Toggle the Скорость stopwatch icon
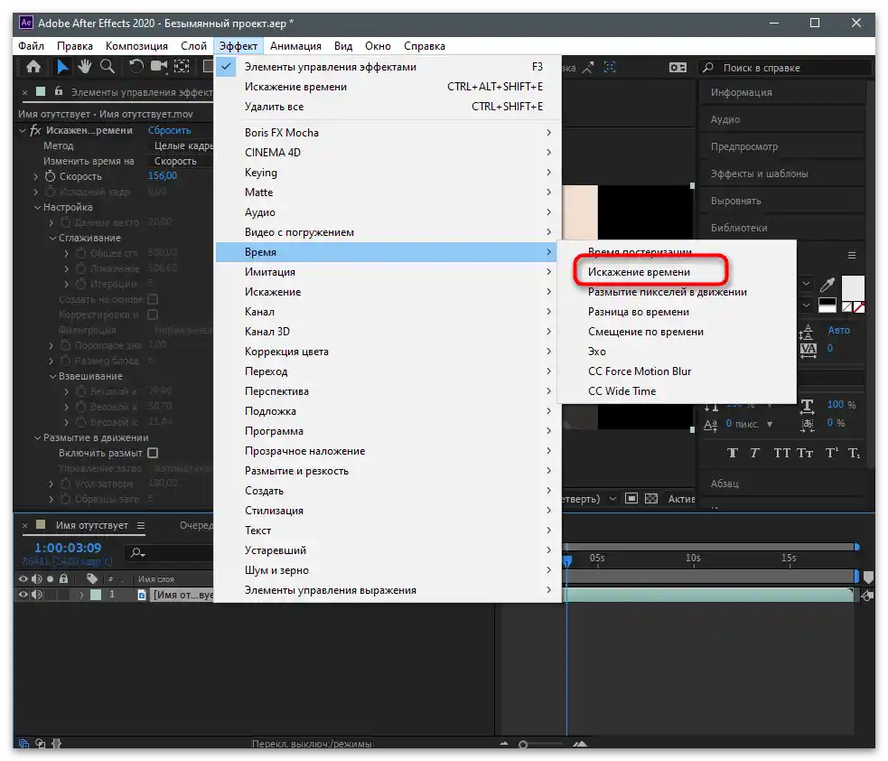 [x=51, y=176]
